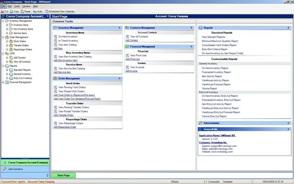This screenshot has width=294, height=184.
Task: Click the View Pending Work Orders icon
Action: pyautogui.click(x=55, y=87)
